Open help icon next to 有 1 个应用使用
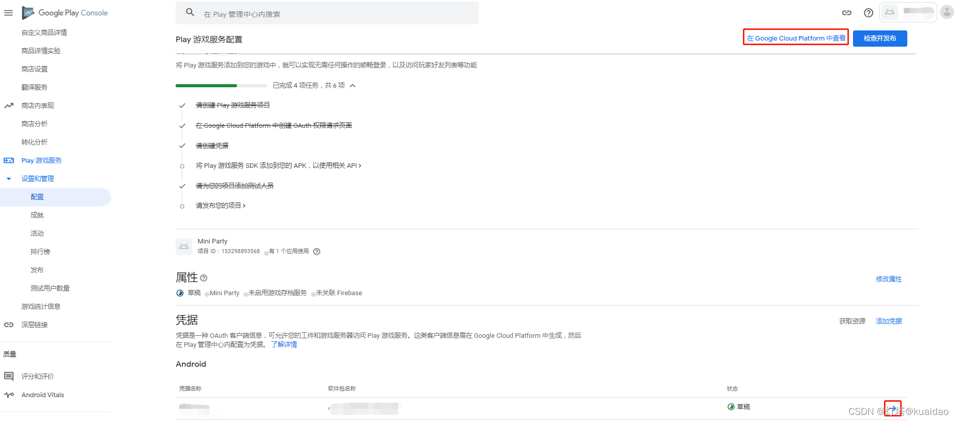 point(317,252)
